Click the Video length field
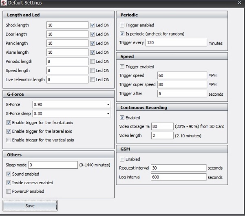Viewport: 245px width, 216px height. [162, 135]
